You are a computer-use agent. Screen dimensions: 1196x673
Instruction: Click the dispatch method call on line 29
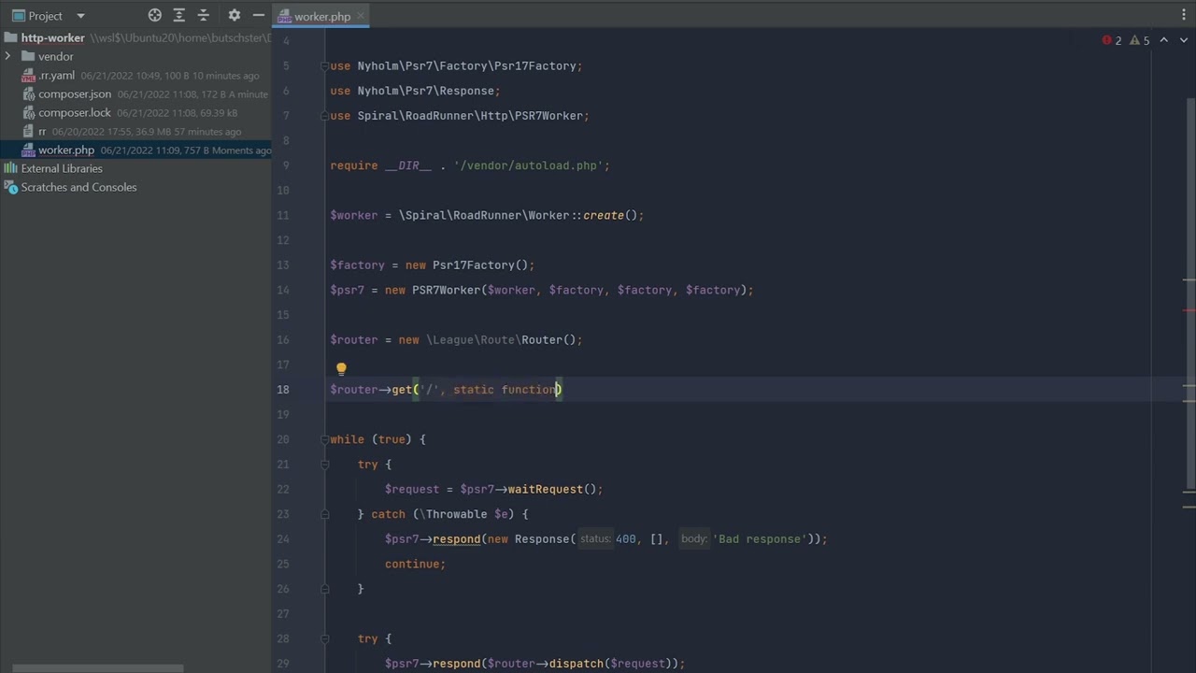pyautogui.click(x=576, y=664)
